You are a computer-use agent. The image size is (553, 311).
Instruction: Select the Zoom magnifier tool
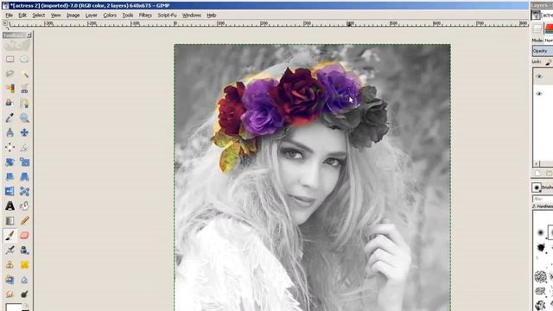[x=24, y=117]
